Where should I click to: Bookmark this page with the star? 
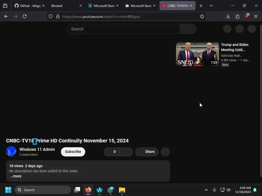click(202, 16)
